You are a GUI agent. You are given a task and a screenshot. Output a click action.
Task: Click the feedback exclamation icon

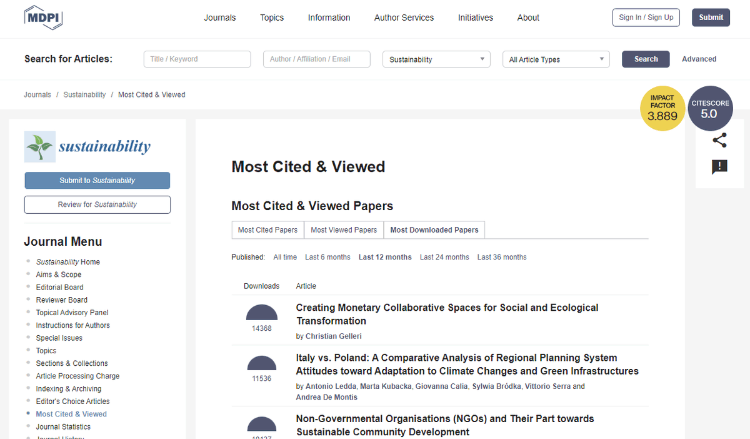pyautogui.click(x=719, y=167)
